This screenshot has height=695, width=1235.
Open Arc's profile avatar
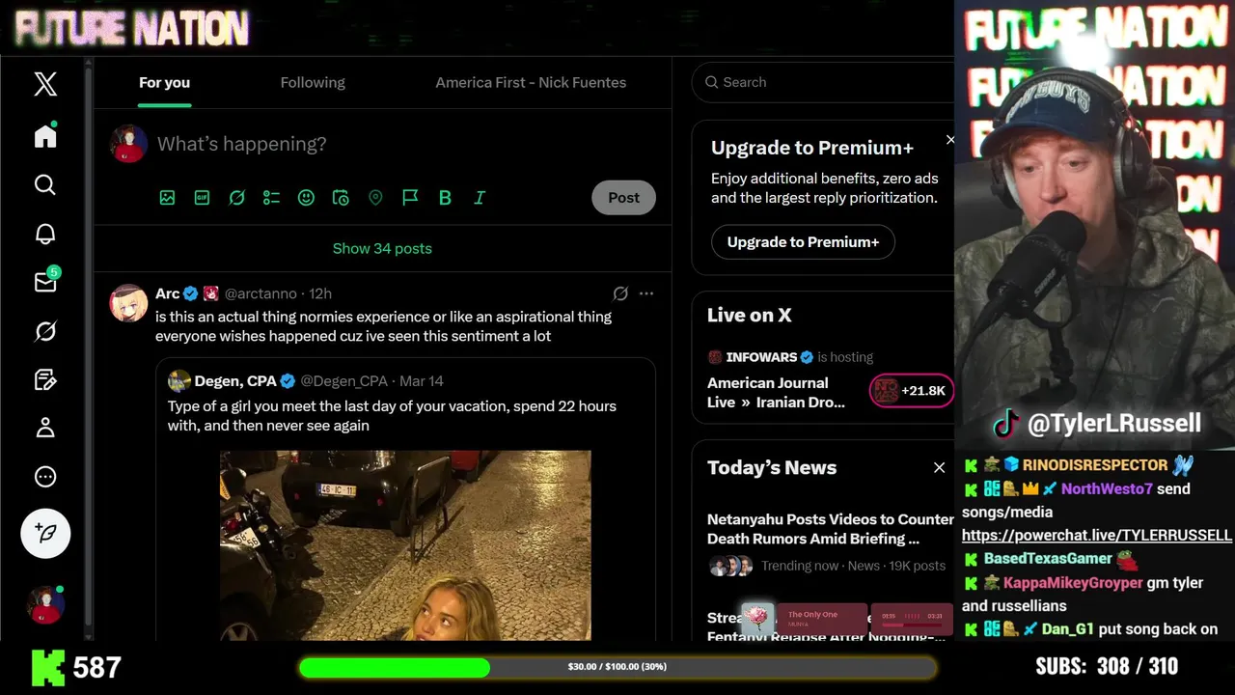tap(128, 303)
